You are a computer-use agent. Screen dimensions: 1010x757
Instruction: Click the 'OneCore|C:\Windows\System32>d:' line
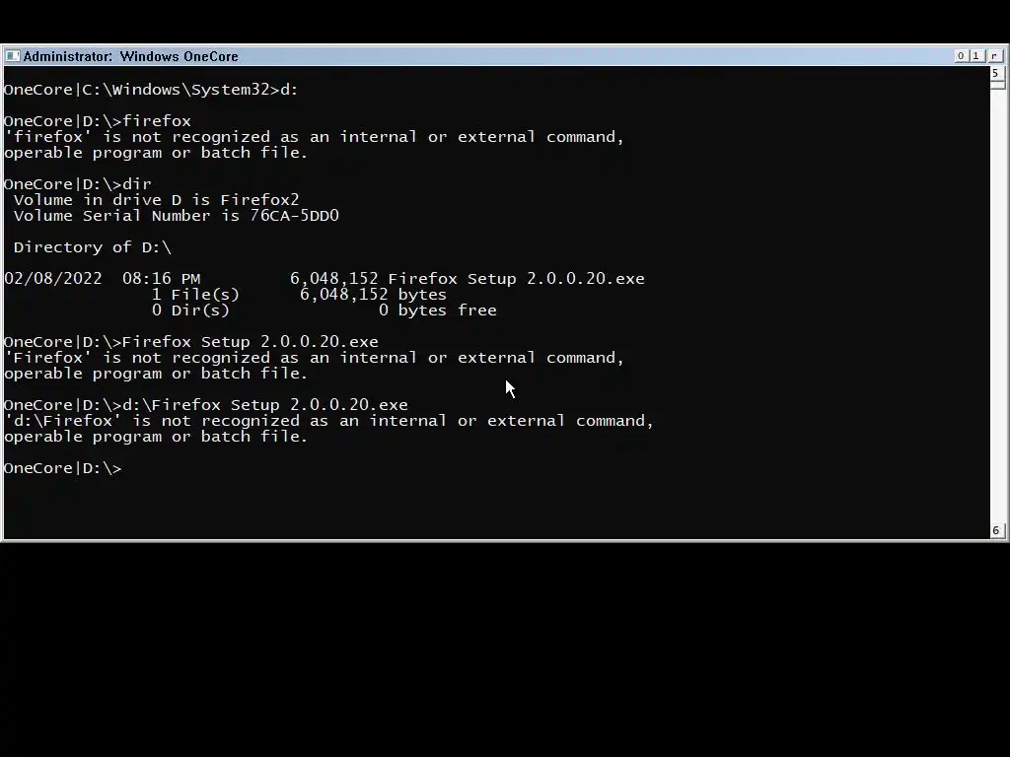[x=151, y=90]
